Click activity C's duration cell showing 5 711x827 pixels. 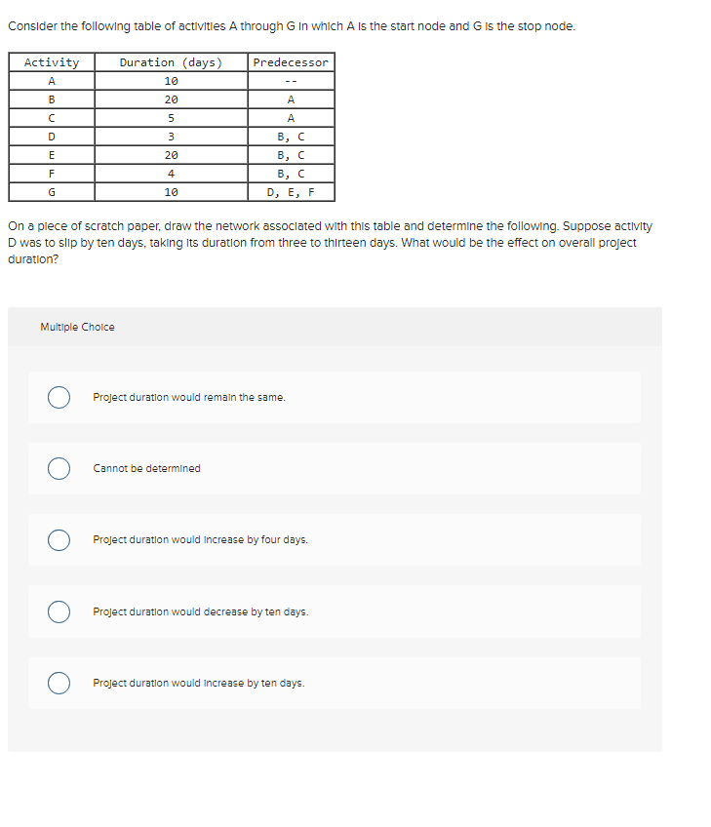[172, 117]
